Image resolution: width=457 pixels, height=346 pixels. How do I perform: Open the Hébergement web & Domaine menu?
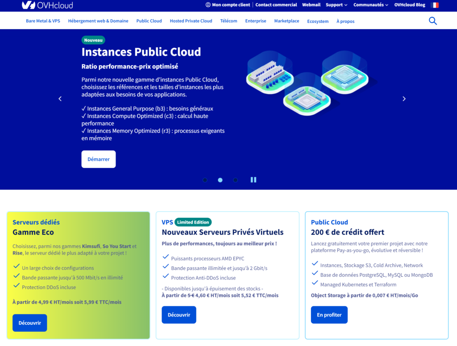click(x=98, y=21)
